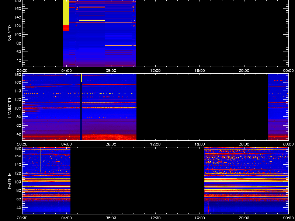Click the 160 frequency label on Learmonth
Screen dimensions: 295x221
click(x=18, y=82)
